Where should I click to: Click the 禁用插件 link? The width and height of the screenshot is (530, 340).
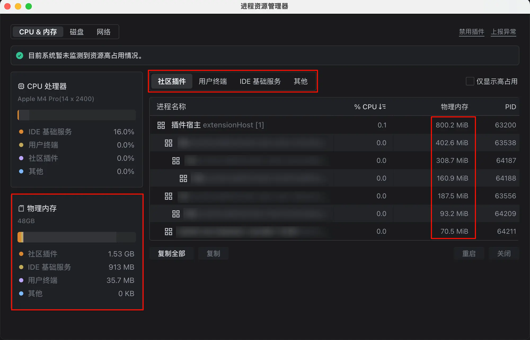click(x=471, y=32)
